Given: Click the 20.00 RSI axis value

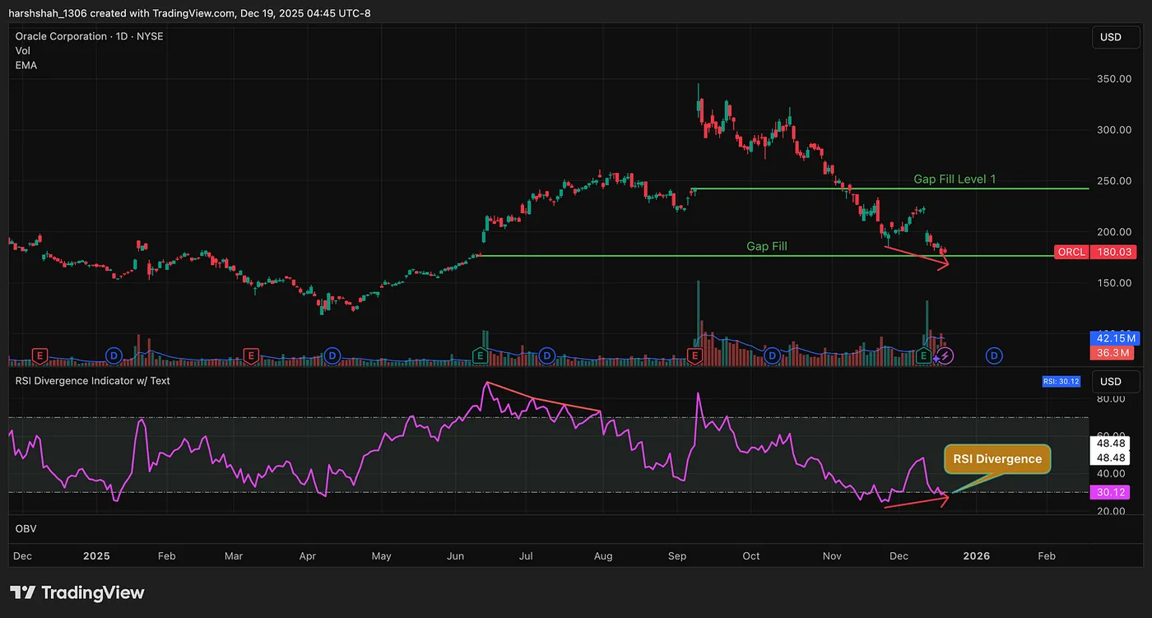Looking at the screenshot, I should [1111, 512].
